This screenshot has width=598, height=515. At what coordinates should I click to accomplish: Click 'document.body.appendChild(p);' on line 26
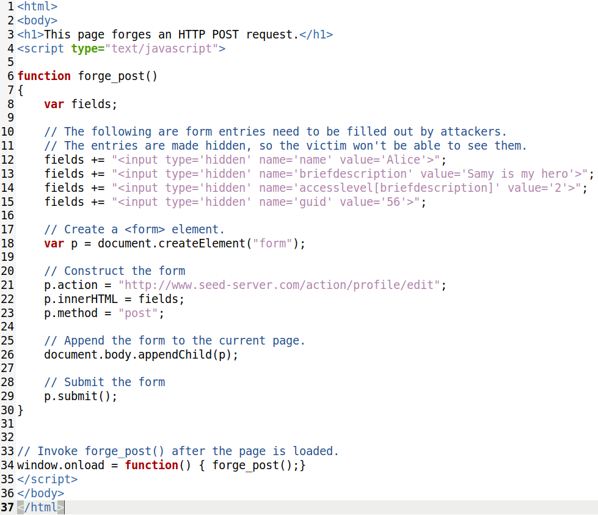[x=141, y=355]
